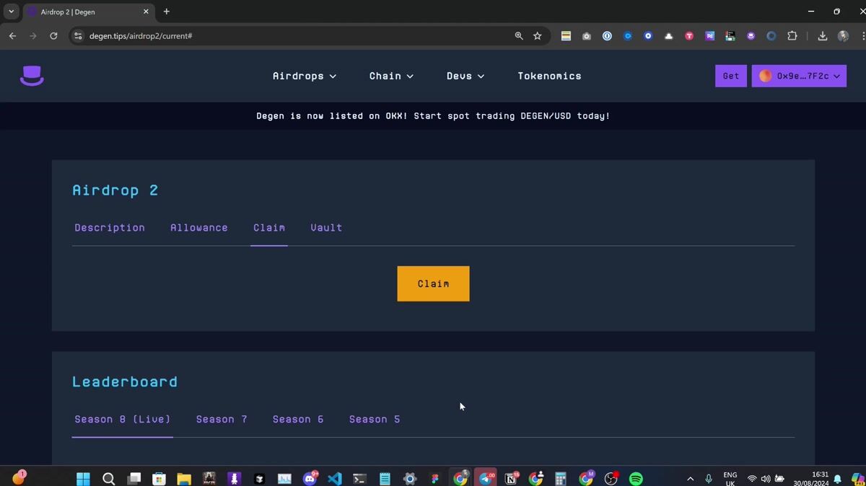The height and width of the screenshot is (486, 866).
Task: Open Telegram from the taskbar
Action: tap(486, 479)
